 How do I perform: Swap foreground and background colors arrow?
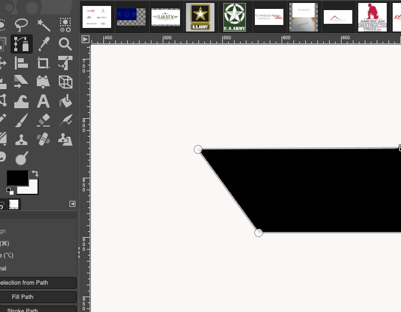pyautogui.click(x=35, y=174)
